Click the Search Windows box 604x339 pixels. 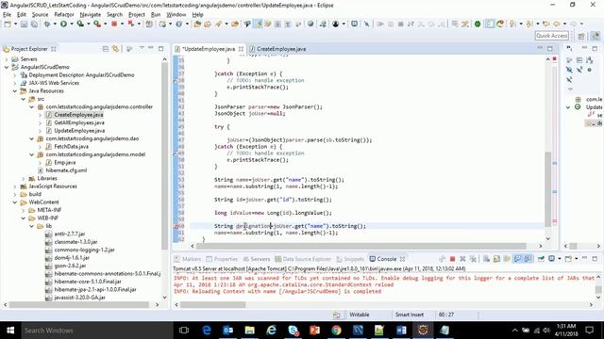96,331
